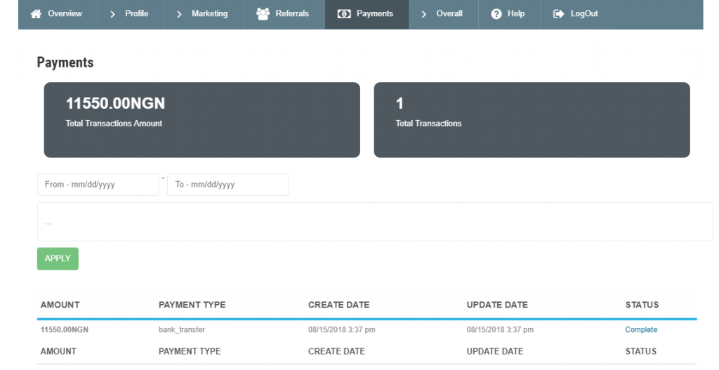719x370 pixels.
Task: Expand the Marketing menu chevron
Action: 180,14
